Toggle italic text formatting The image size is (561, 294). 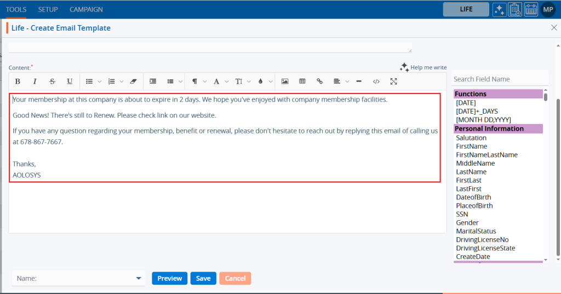[35, 81]
